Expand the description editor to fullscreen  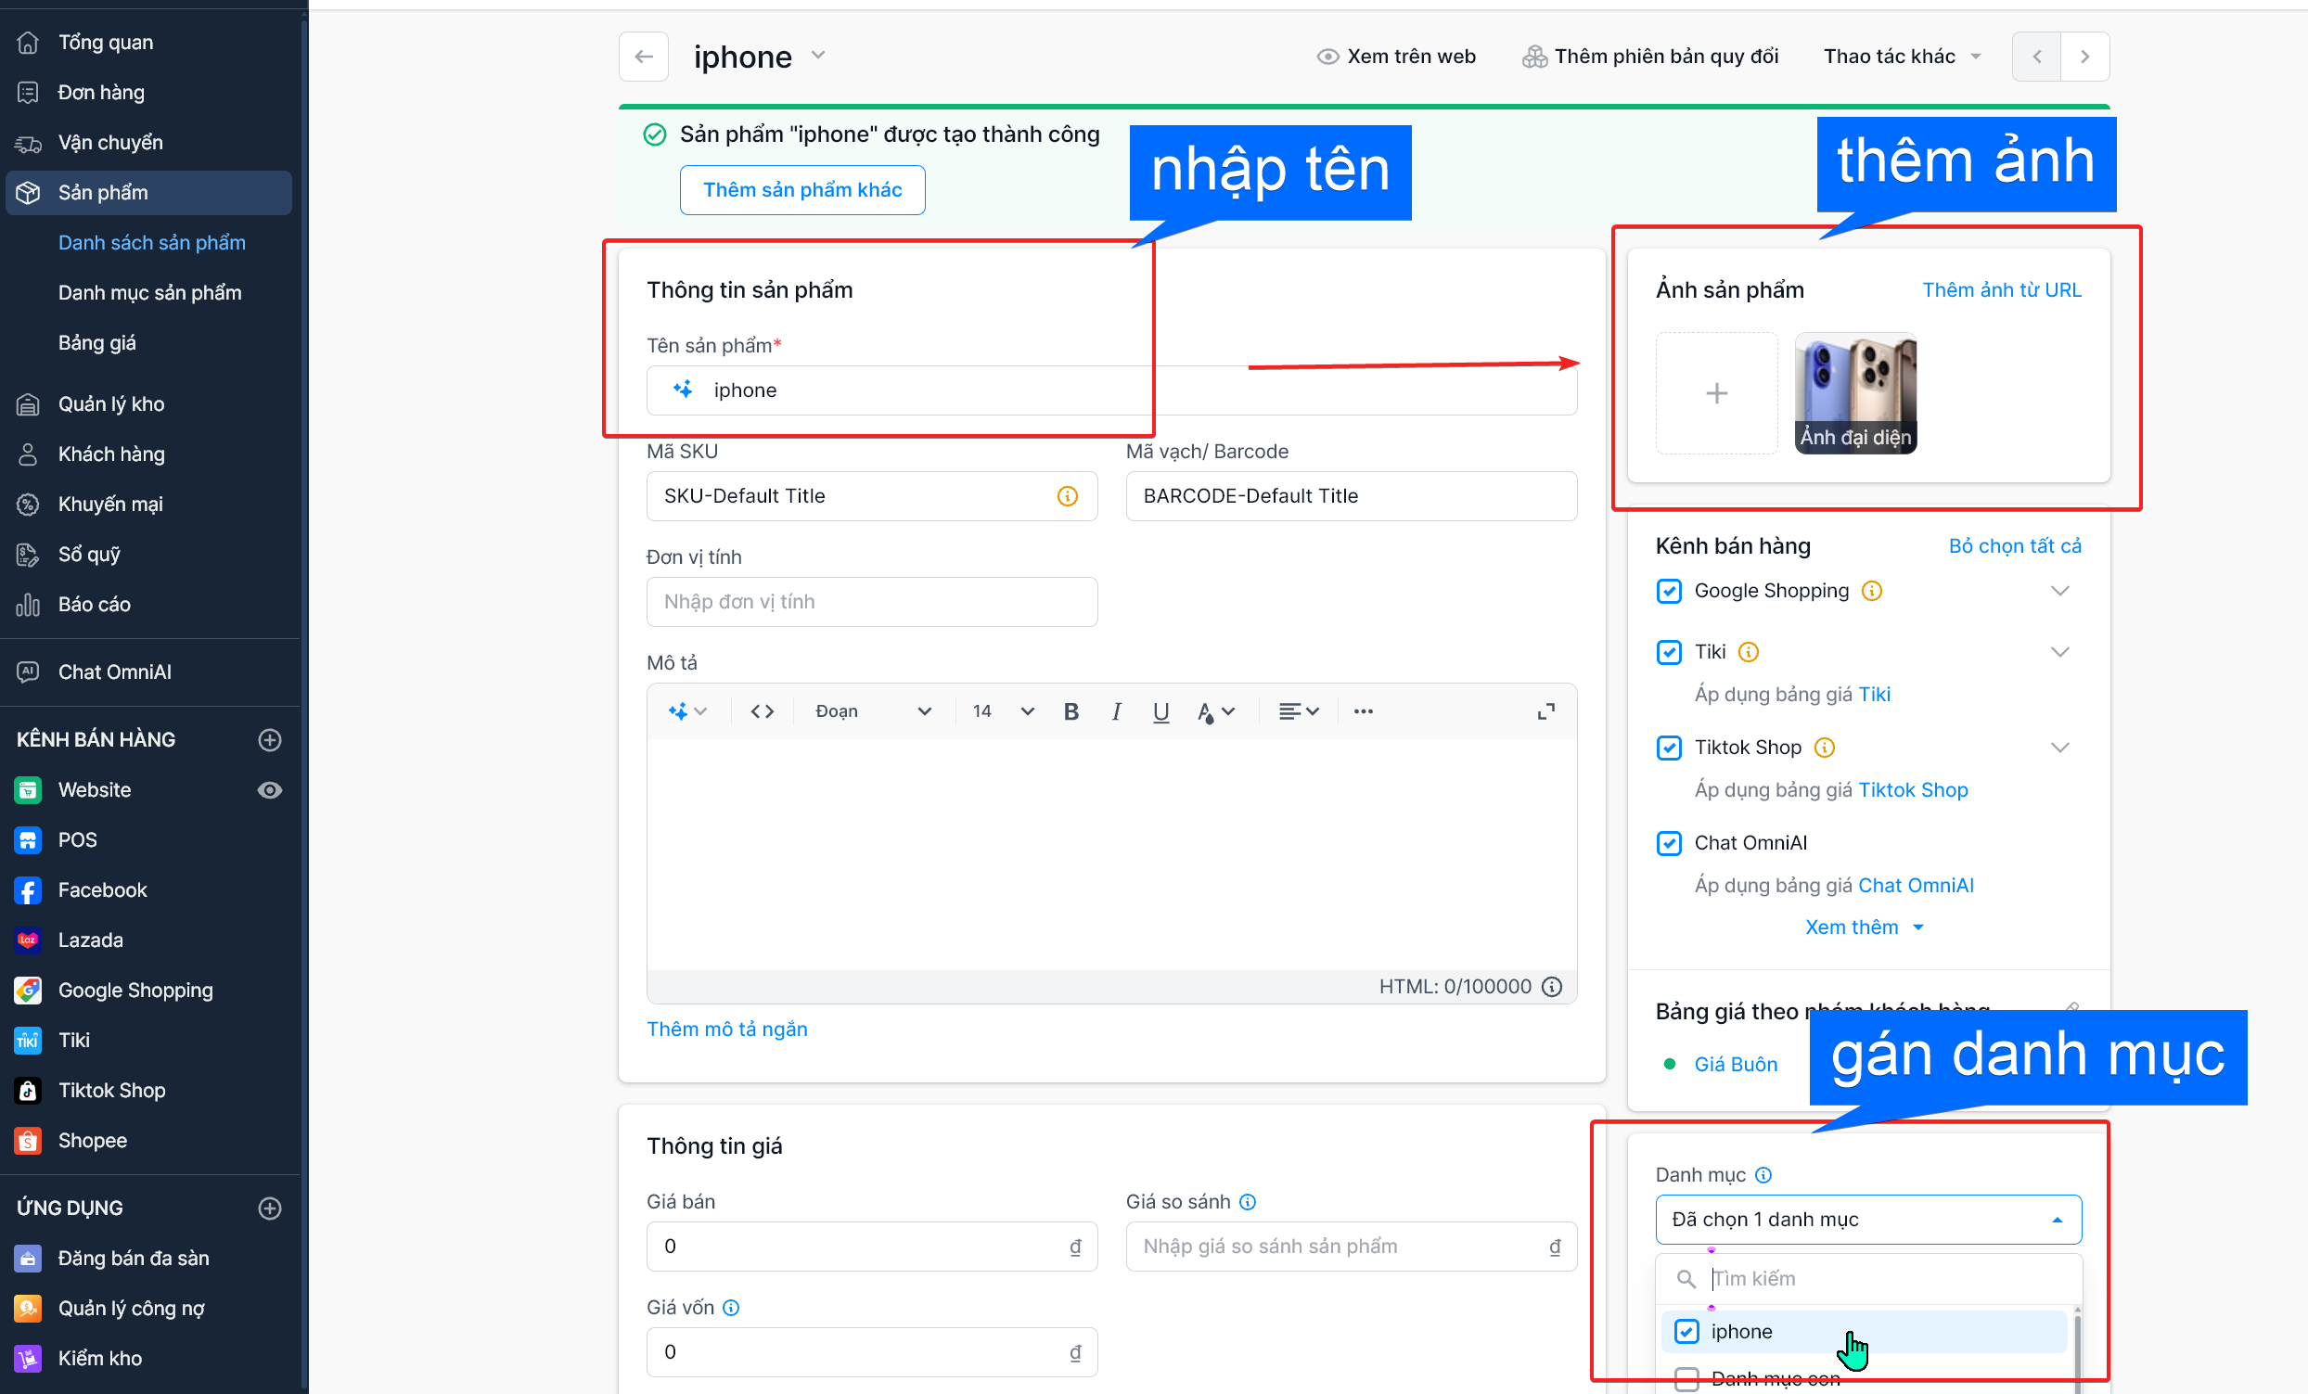click(x=1545, y=711)
